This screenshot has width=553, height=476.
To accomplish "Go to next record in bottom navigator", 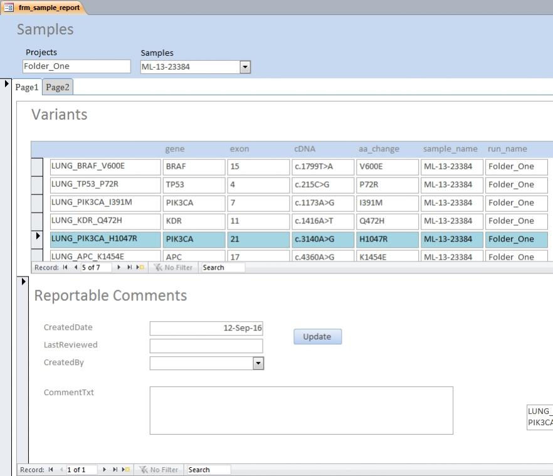I will point(104,470).
